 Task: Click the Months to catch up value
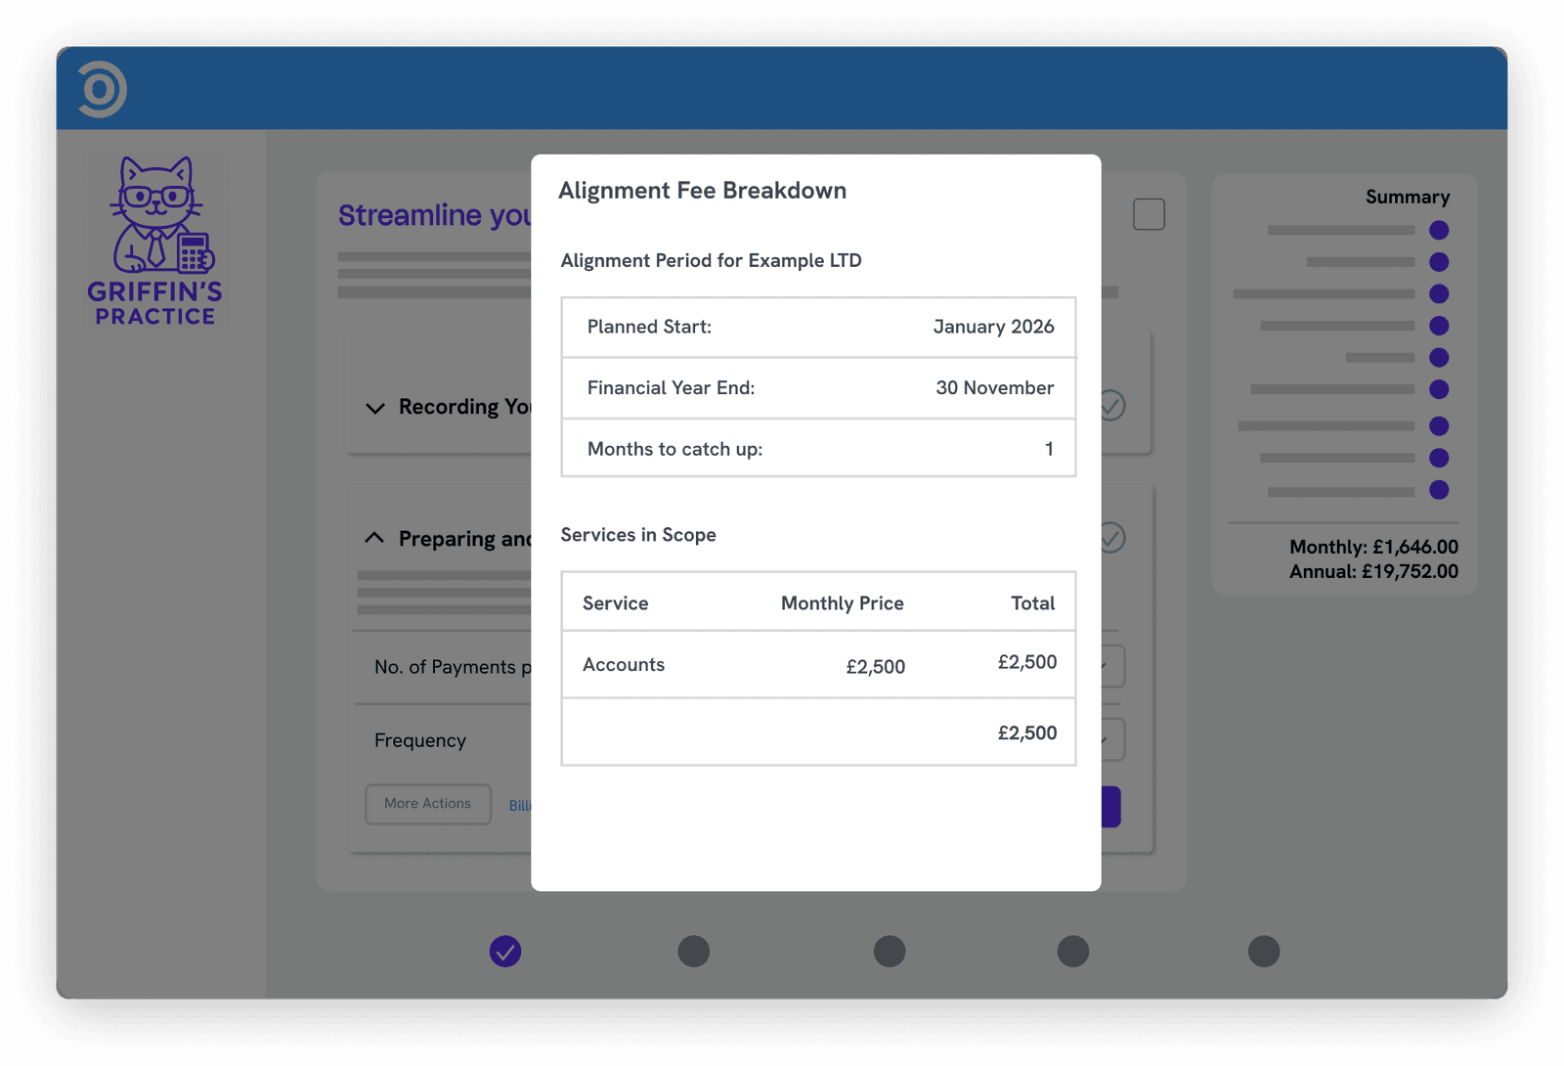point(1049,449)
